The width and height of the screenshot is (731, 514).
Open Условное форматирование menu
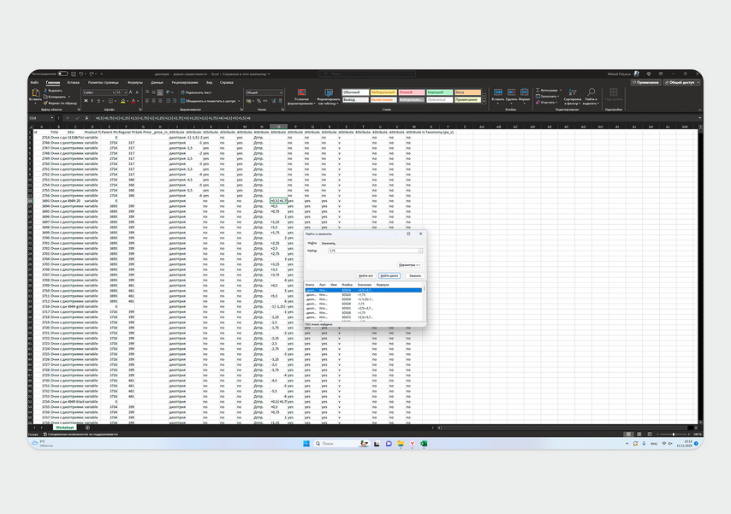[x=301, y=97]
